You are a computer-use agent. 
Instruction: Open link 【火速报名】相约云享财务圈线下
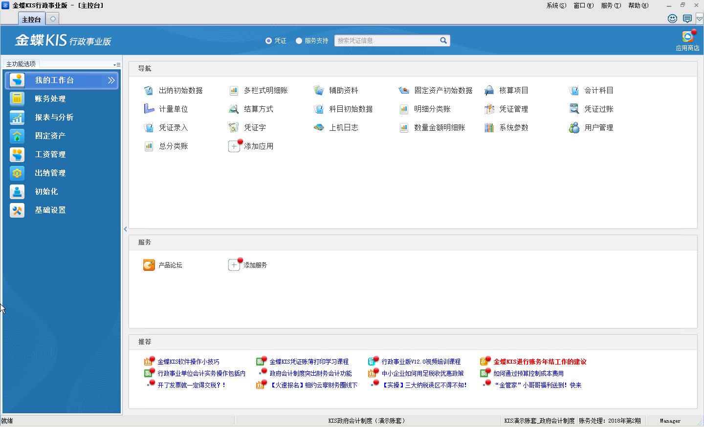pyautogui.click(x=313, y=385)
